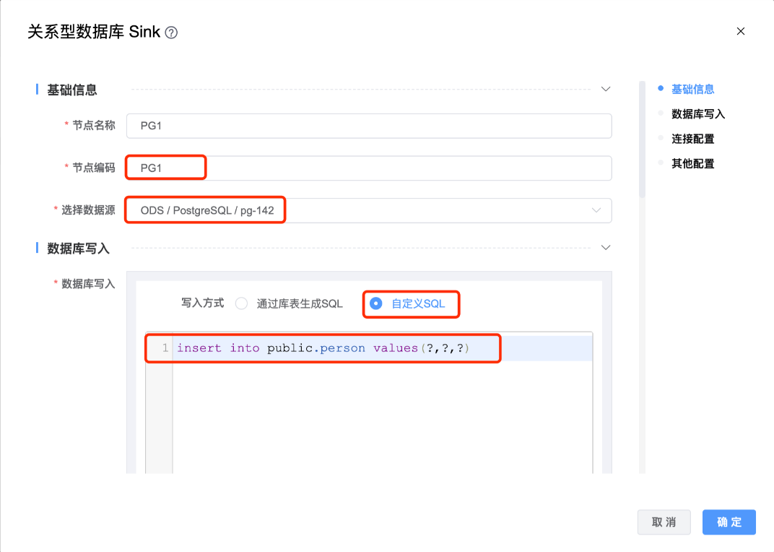Select the 自定义SQL radio option
Screen dimensions: 774x552
point(375,303)
